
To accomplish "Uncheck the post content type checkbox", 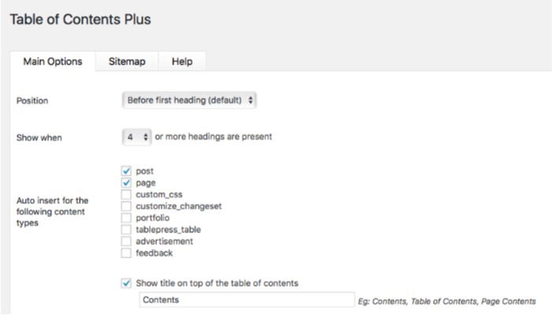I will (x=126, y=170).
